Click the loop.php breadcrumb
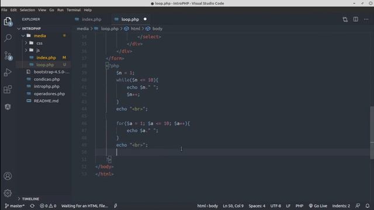The image size is (374, 210). coord(109,29)
